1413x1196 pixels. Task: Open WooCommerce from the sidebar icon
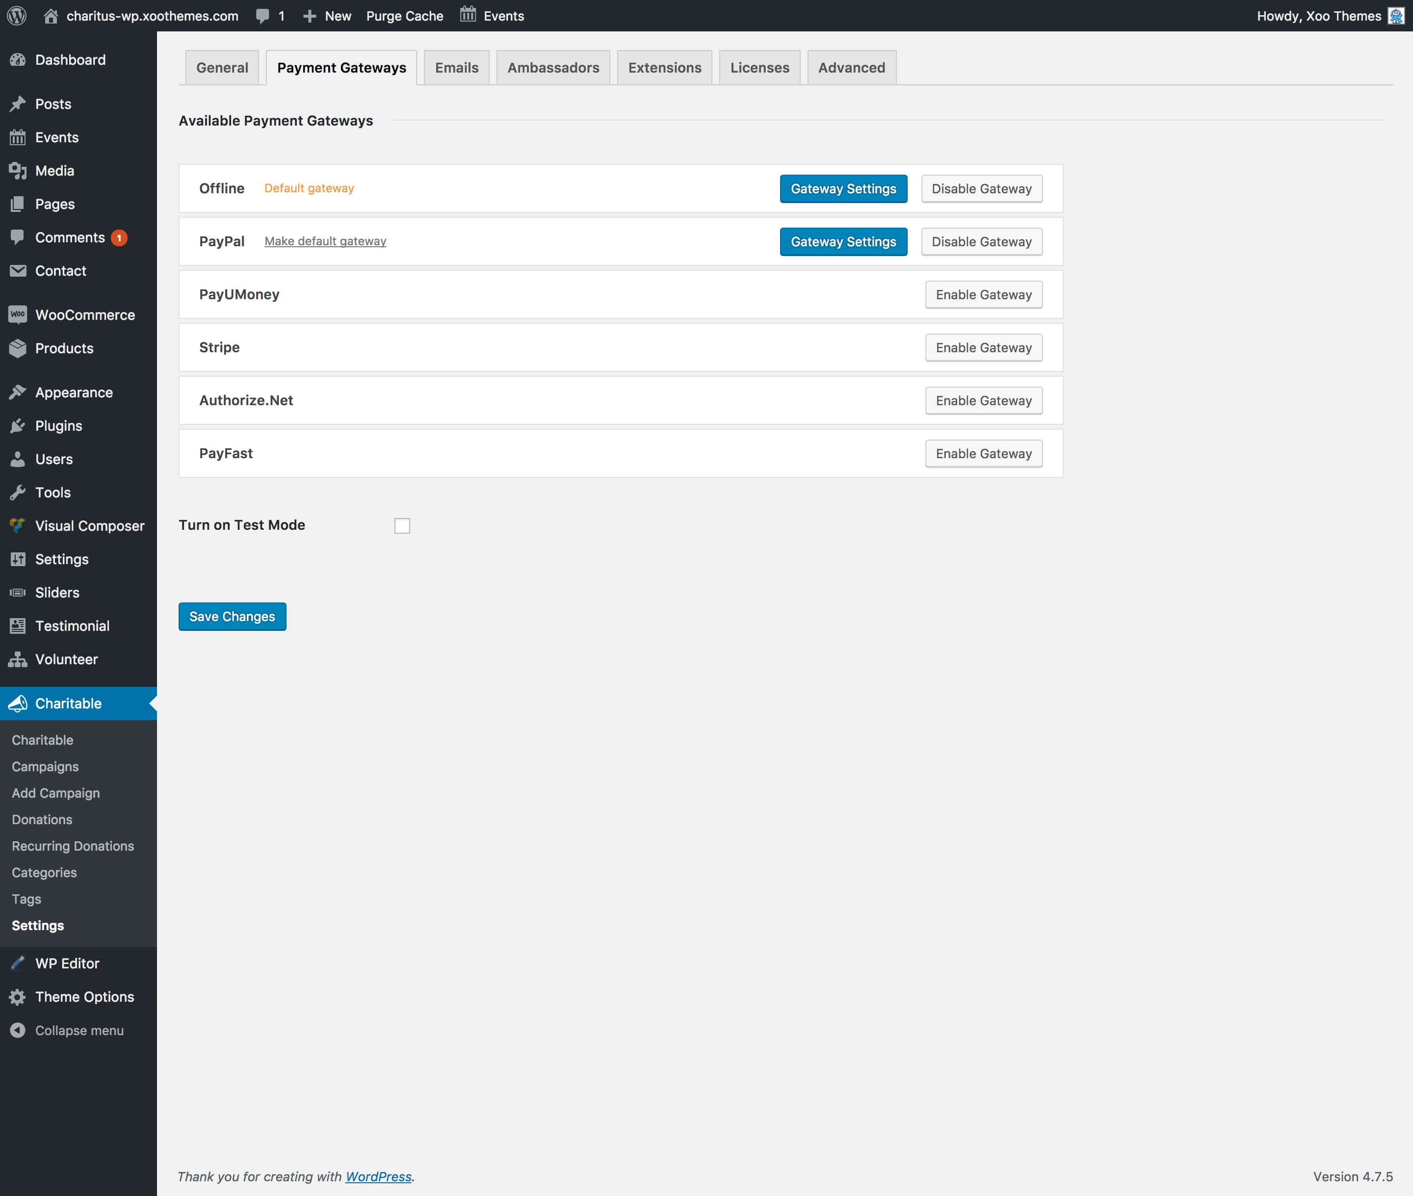point(18,314)
